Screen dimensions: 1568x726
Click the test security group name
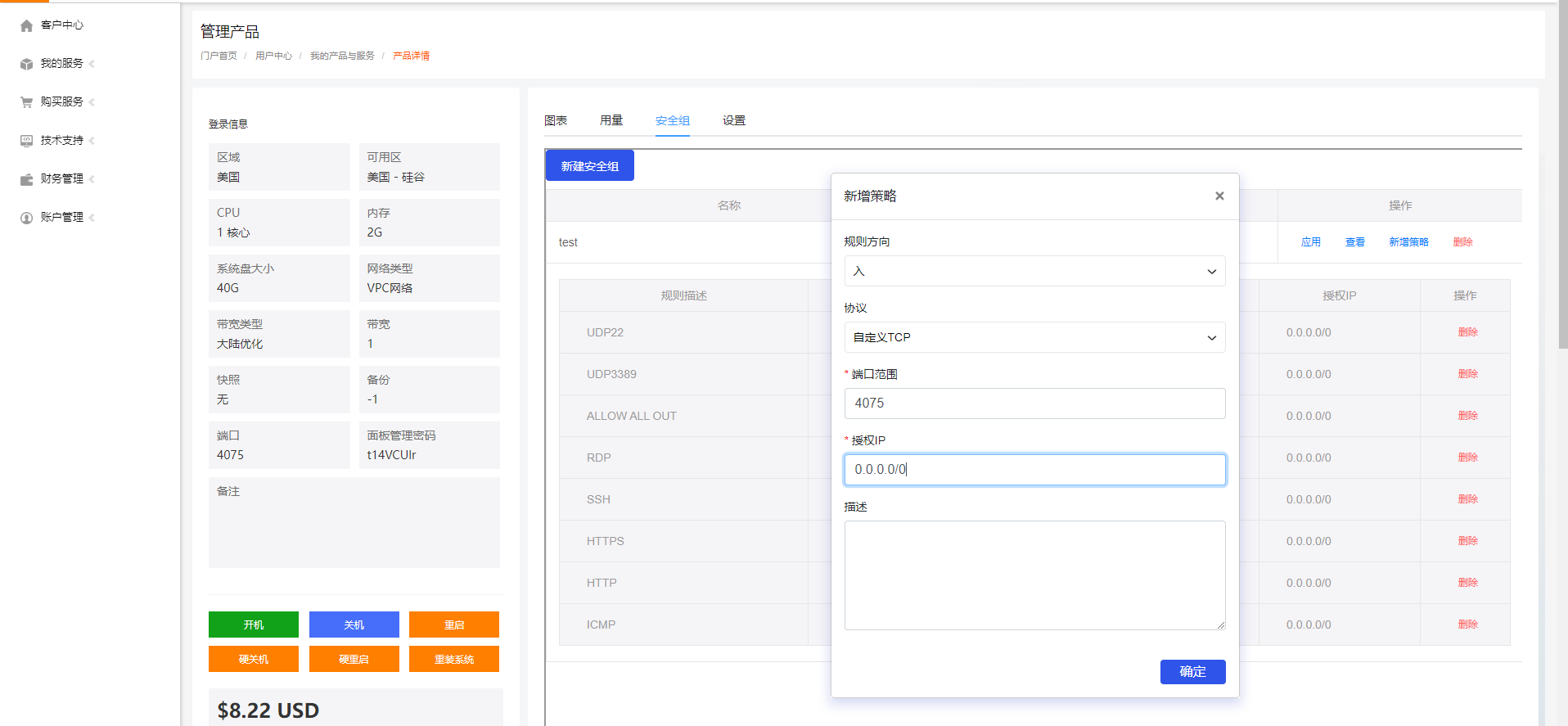(x=568, y=242)
